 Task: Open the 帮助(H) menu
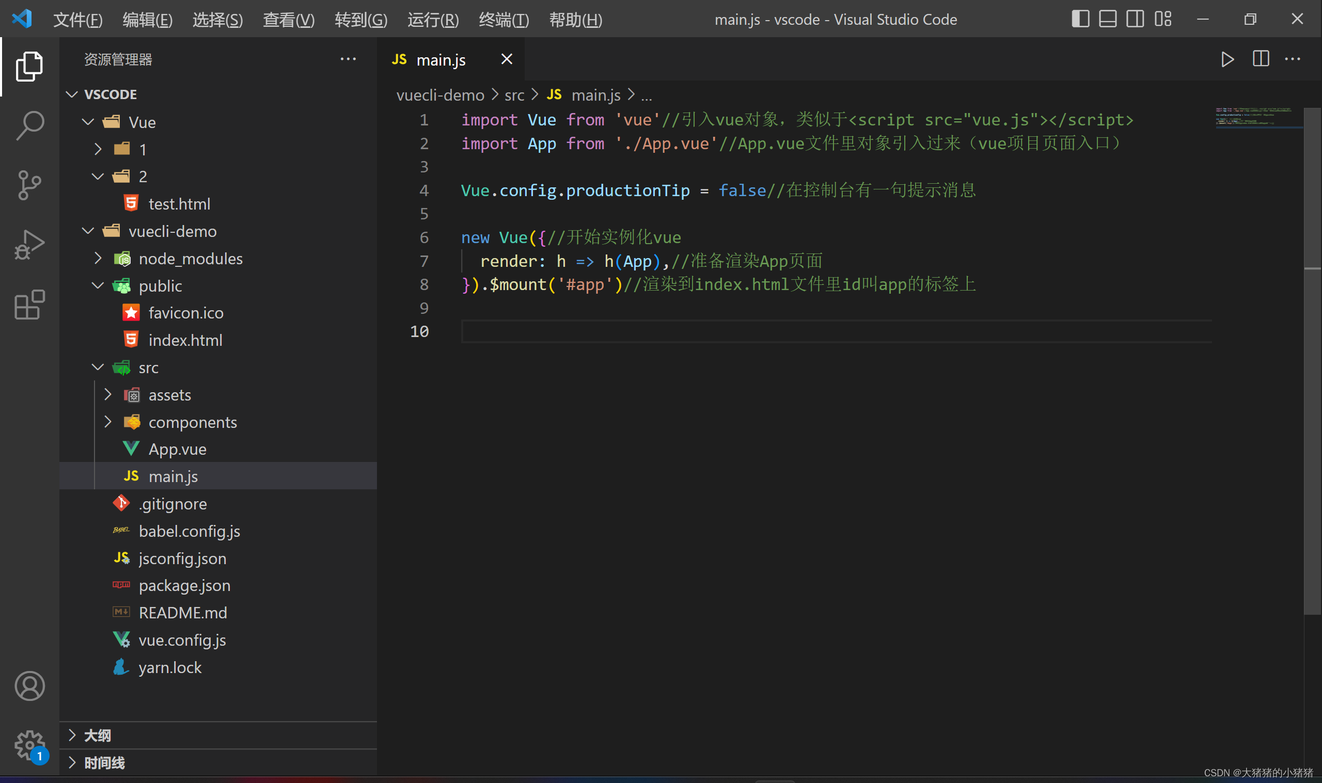[576, 20]
